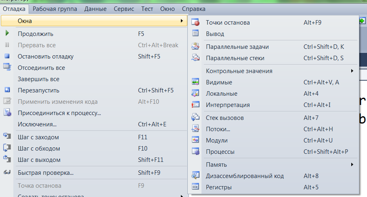Image resolution: width=367 pixels, height=197 pixels.
Task: Open the Тест menu
Action: click(x=147, y=9)
